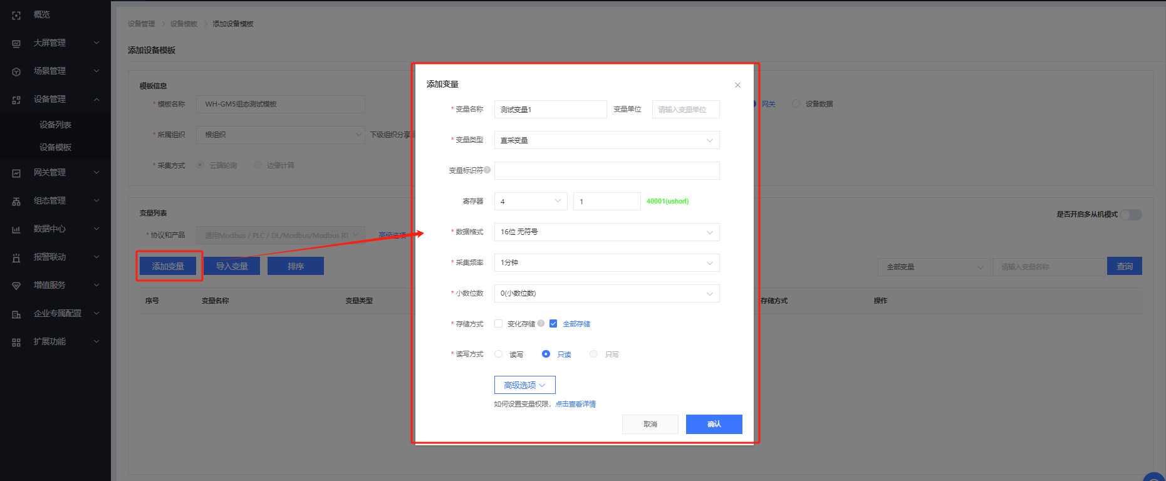
Task: Click the 概览 overview icon in sidebar
Action: pyautogui.click(x=16, y=15)
